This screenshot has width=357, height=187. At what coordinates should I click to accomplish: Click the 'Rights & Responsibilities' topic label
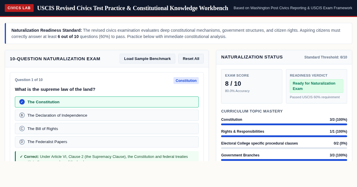[242, 131]
